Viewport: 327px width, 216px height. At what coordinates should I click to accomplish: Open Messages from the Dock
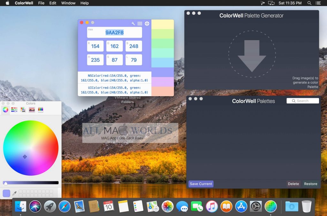pyautogui.click(x=182, y=206)
